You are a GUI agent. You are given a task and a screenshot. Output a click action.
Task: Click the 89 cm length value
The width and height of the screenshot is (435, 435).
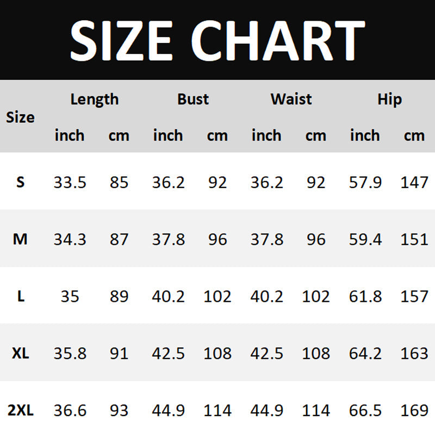click(x=119, y=296)
